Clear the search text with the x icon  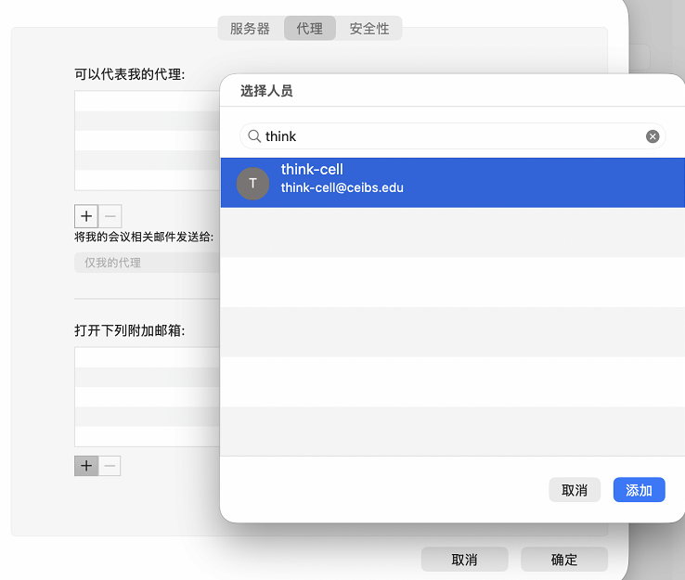(653, 136)
